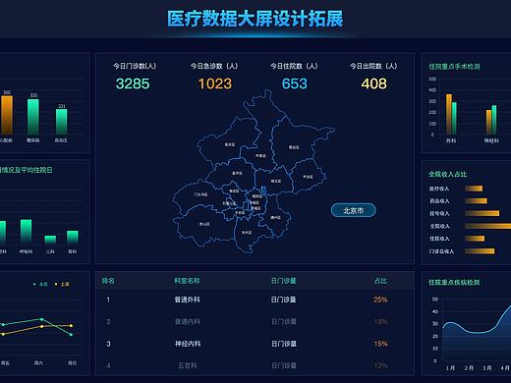This screenshot has width=511, height=383.
Task: Toggle the 本周 legend series
Action: tap(41, 284)
